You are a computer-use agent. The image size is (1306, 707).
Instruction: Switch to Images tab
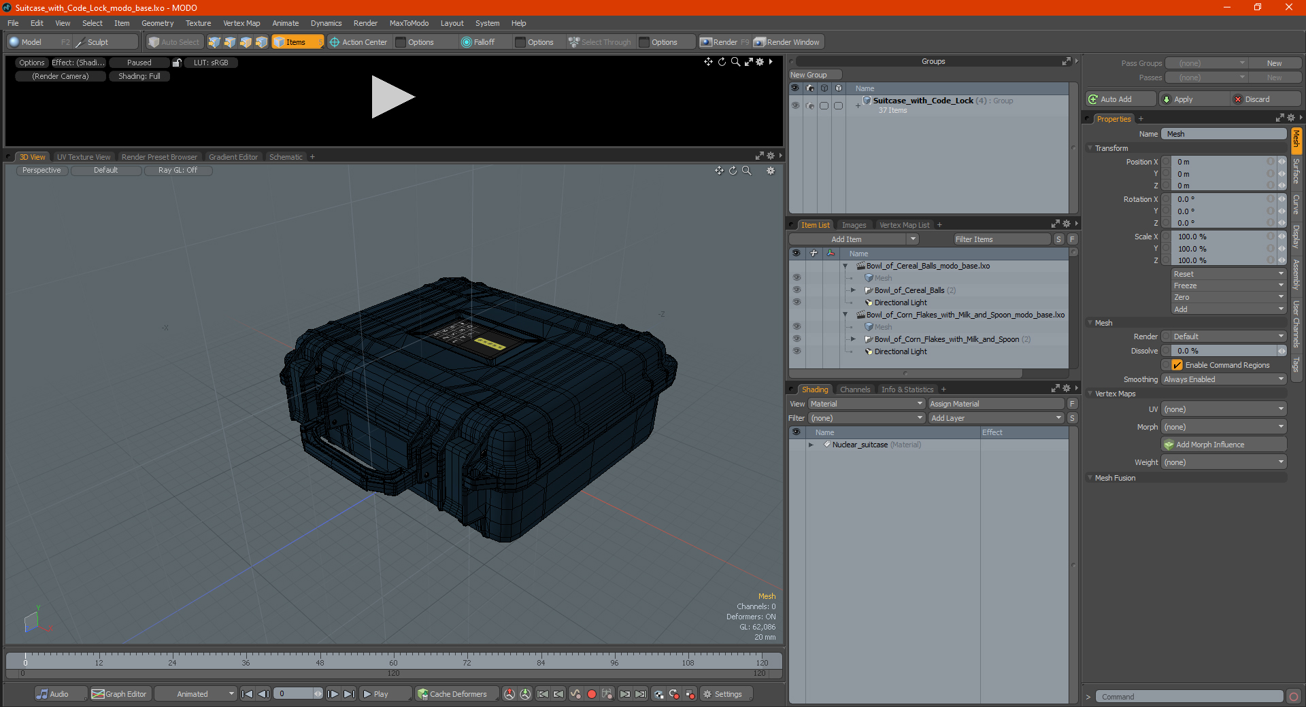pos(854,225)
